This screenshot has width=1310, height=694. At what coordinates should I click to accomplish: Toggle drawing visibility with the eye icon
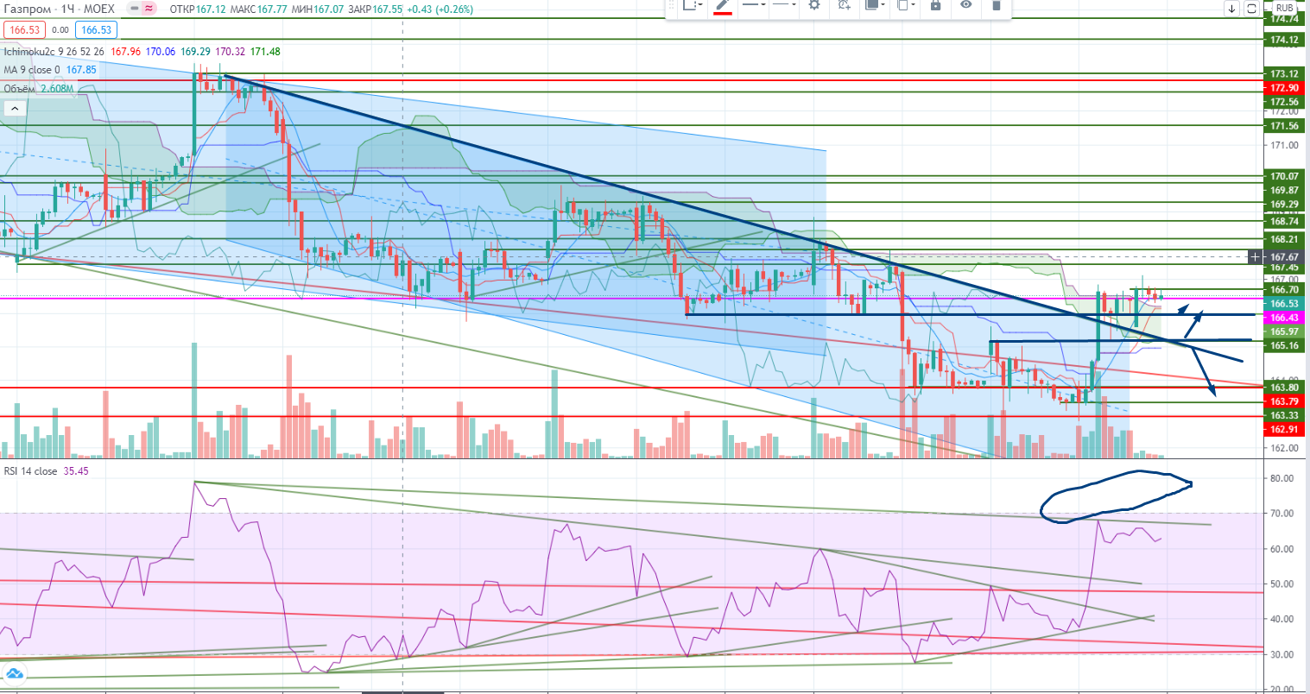(965, 5)
